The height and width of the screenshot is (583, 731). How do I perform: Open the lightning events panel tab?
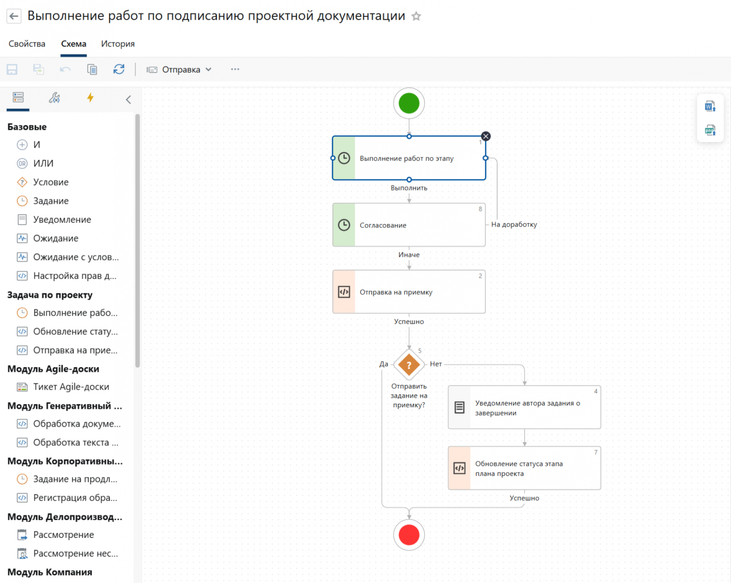click(90, 98)
